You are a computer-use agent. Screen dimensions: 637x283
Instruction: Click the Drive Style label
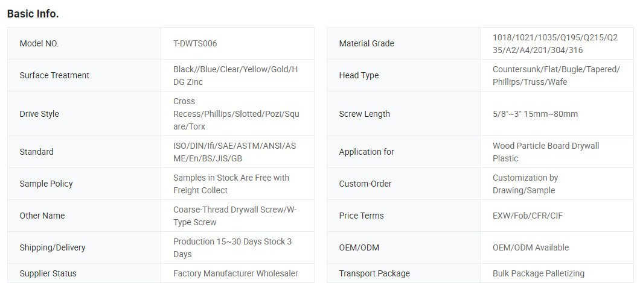39,114
